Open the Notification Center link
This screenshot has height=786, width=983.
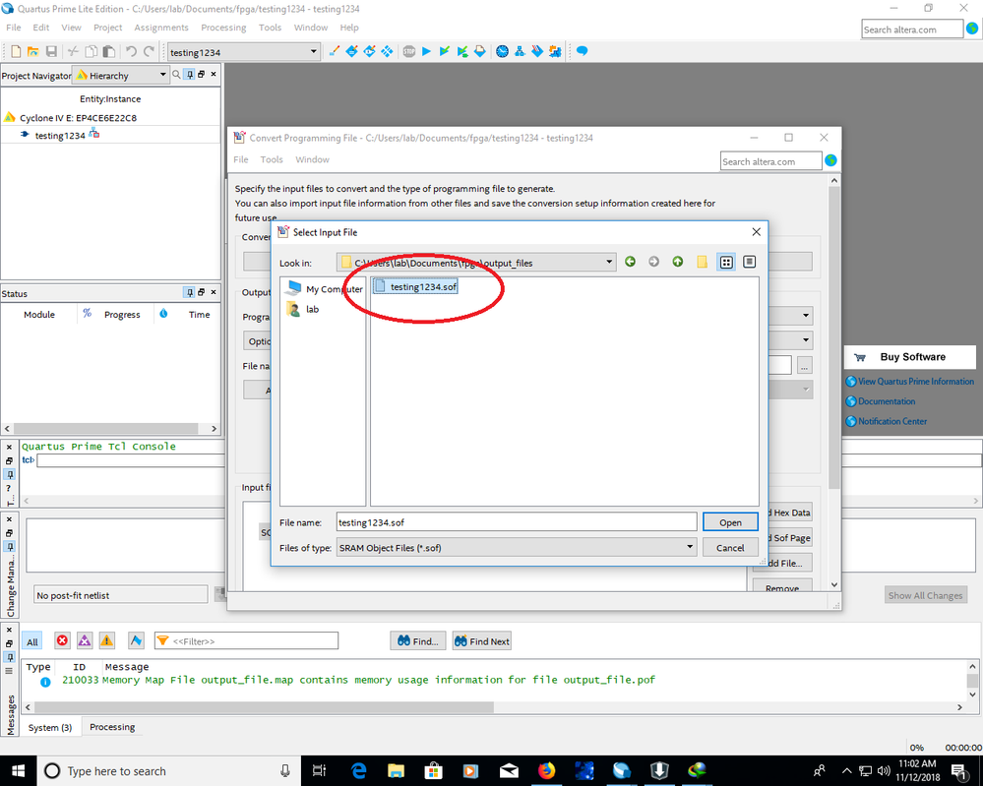point(892,421)
